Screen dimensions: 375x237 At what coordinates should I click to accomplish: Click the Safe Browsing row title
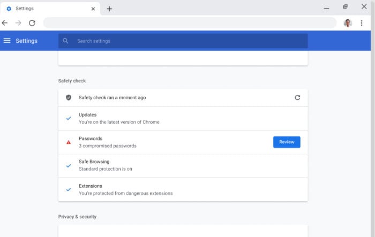pos(94,162)
